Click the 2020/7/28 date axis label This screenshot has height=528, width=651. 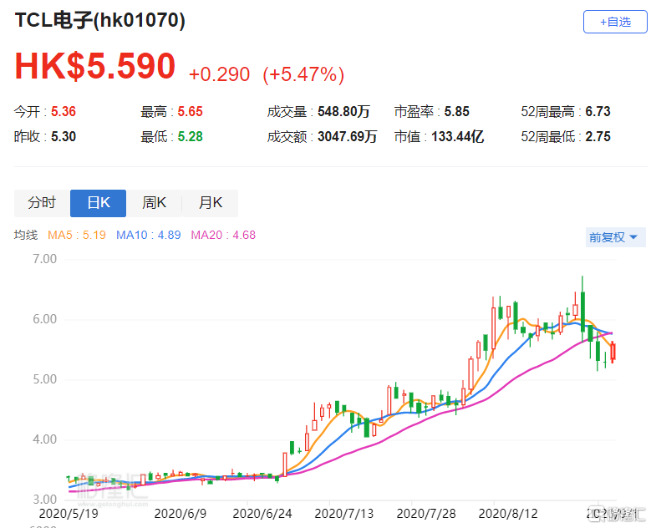coord(426,514)
